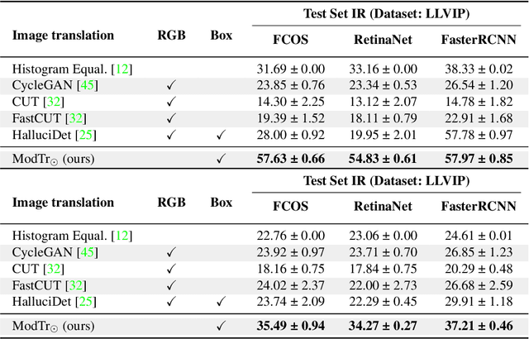Image resolution: width=529 pixels, height=339 pixels.
Task: Click Box checkmark in lower ModTr row
Action: coord(221,325)
